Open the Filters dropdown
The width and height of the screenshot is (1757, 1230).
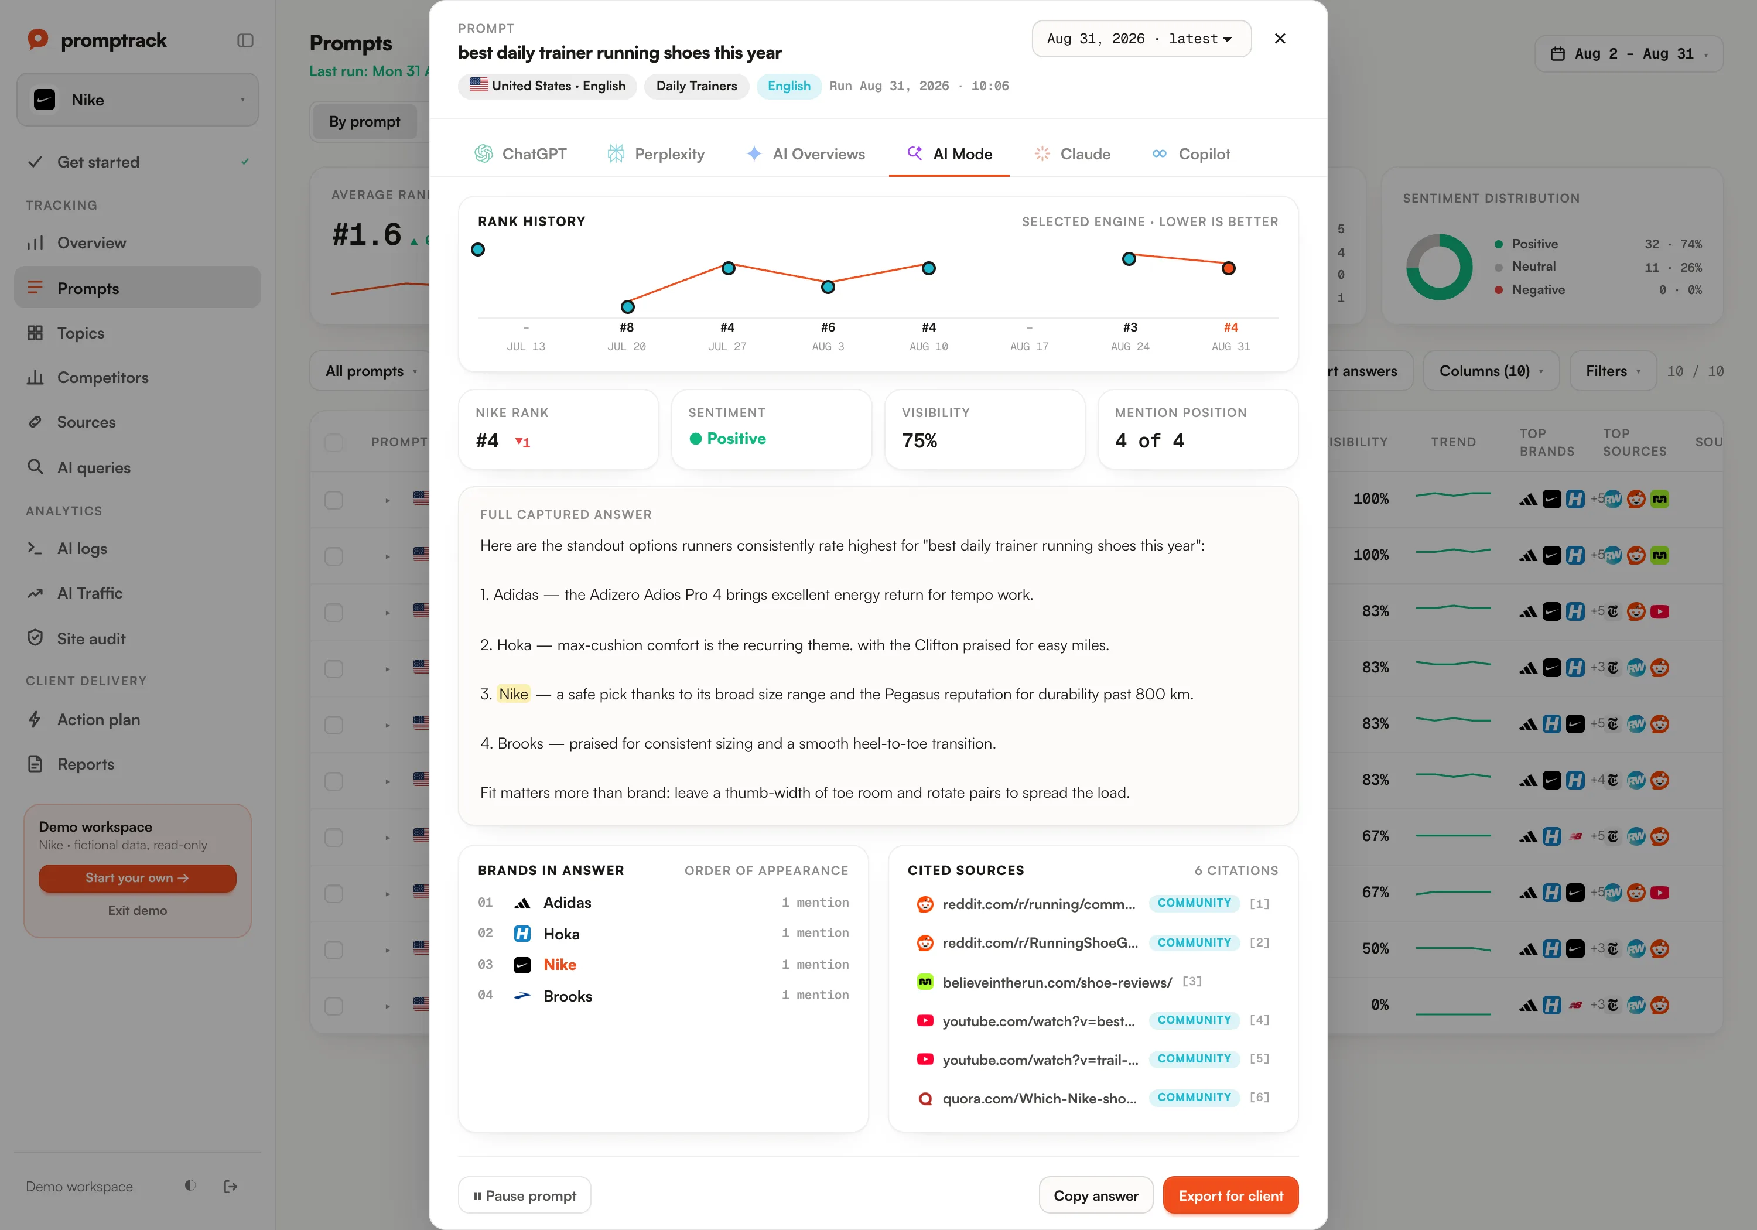tap(1612, 371)
